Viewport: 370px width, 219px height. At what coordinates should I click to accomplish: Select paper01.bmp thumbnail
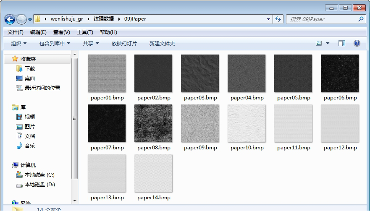tap(107, 73)
